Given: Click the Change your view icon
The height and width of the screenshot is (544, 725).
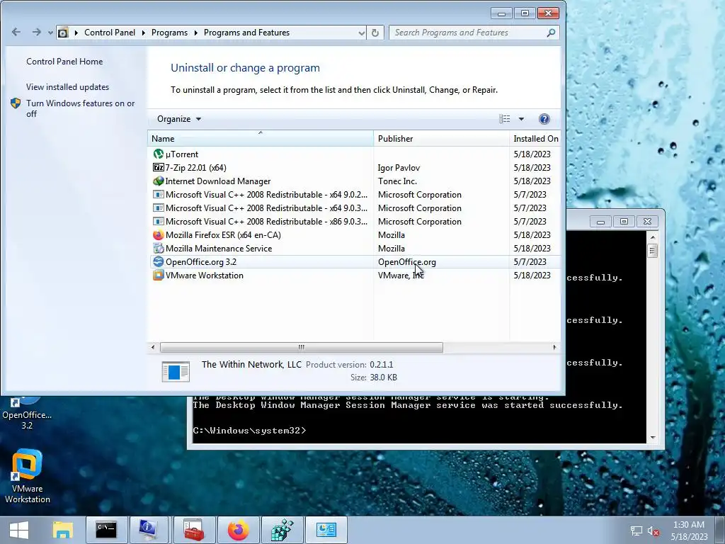Looking at the screenshot, I should tap(504, 119).
